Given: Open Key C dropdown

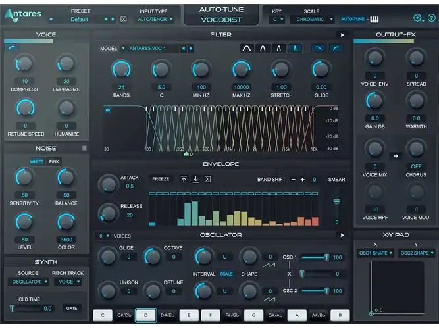Looking at the screenshot, I should point(276,19).
